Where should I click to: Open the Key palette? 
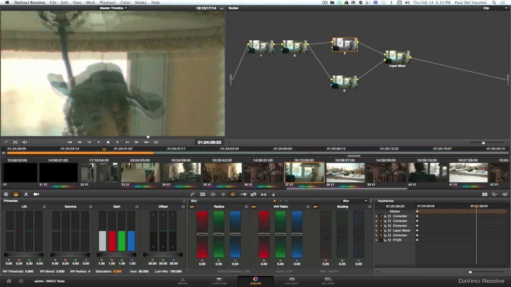tap(244, 195)
